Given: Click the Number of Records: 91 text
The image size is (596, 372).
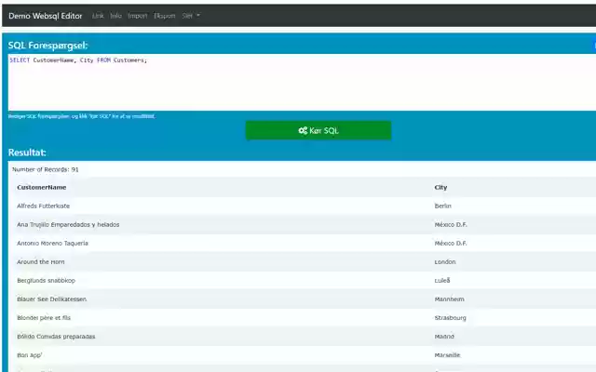Looking at the screenshot, I should coord(46,169).
